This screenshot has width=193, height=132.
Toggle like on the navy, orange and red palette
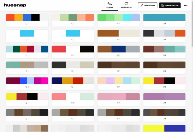click(73, 87)
